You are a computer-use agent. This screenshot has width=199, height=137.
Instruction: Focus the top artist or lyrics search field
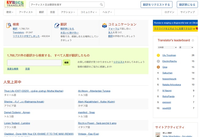point(65,5)
